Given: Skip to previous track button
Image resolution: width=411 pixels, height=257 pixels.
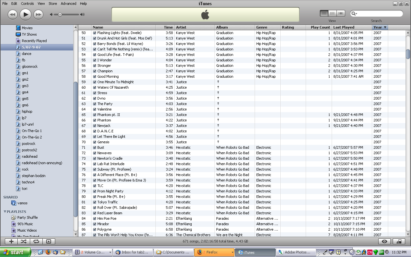Looking at the screenshot, I should coord(13,14).
